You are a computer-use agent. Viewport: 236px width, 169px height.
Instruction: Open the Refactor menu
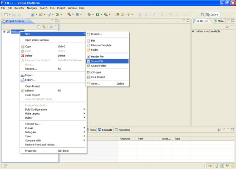[19, 8]
